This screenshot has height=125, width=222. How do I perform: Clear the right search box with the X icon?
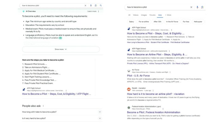point(191,7)
